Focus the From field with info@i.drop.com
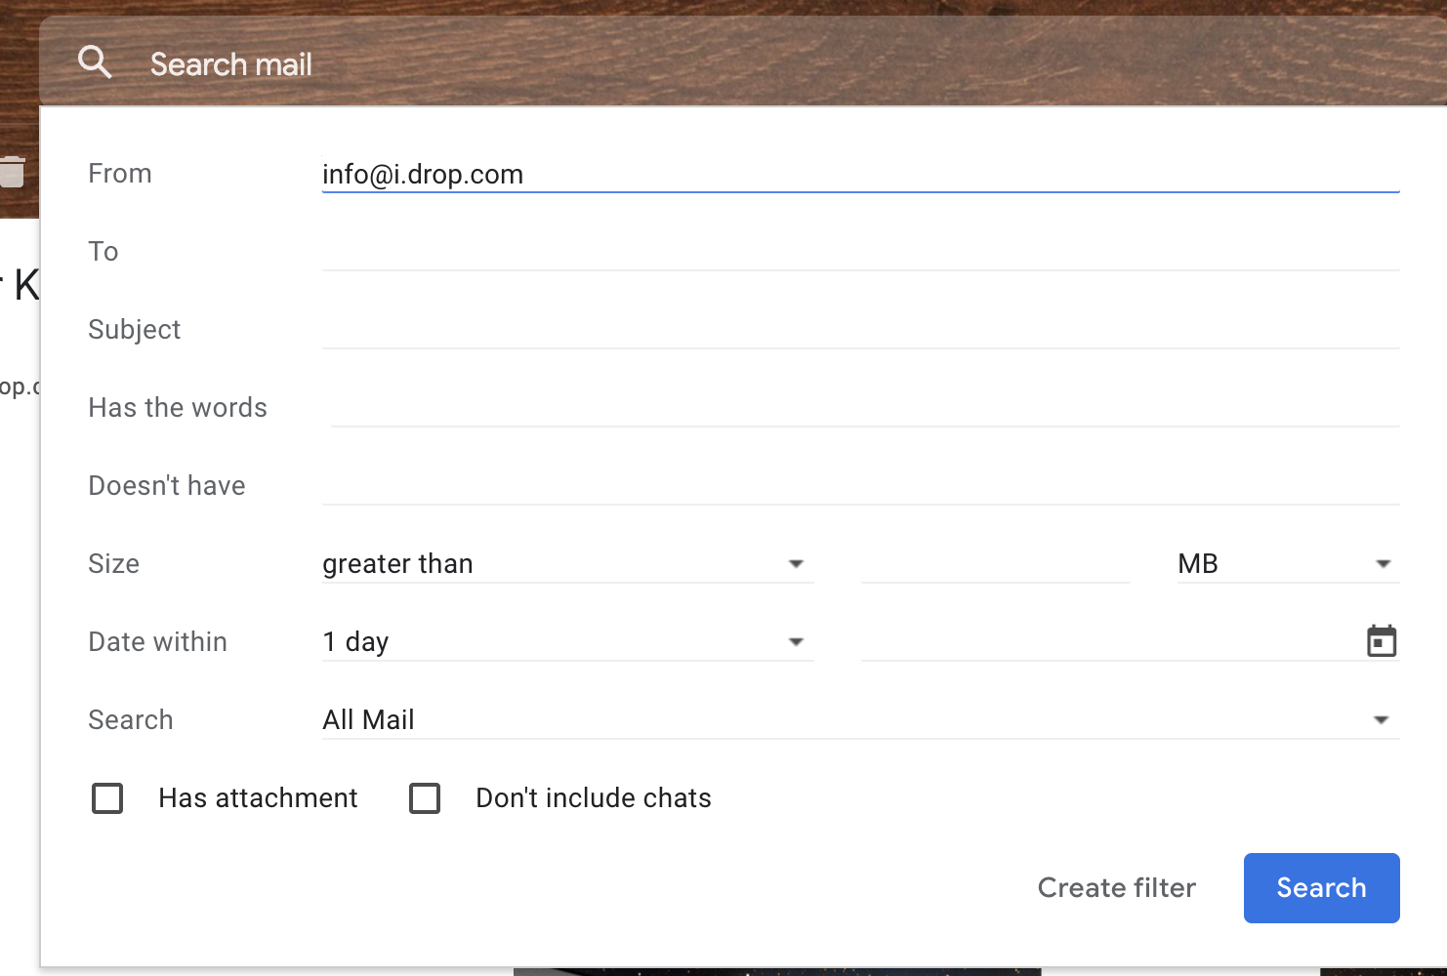Screen dimensions: 1447x976 point(859,174)
